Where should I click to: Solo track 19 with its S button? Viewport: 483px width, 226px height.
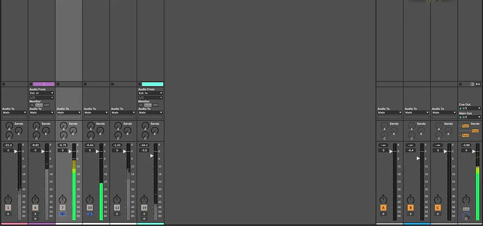(x=144, y=214)
